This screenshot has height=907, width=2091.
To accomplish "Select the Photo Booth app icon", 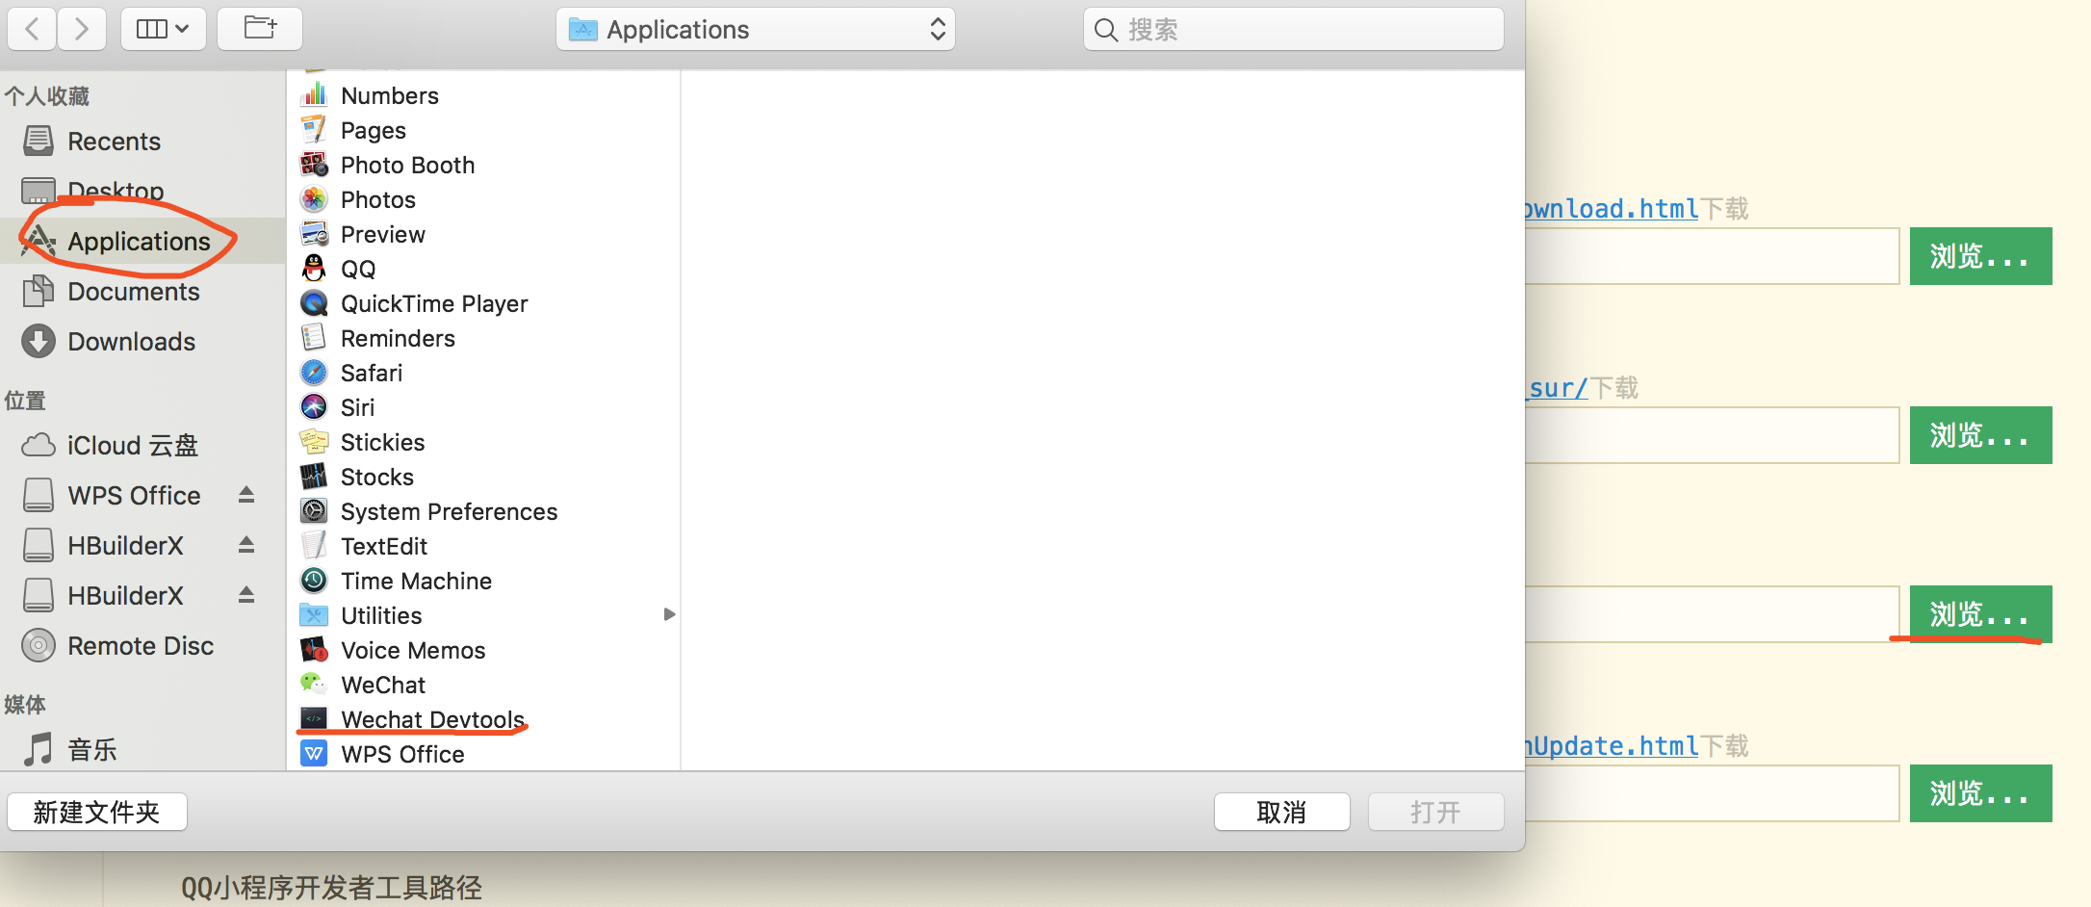I will click(x=314, y=165).
